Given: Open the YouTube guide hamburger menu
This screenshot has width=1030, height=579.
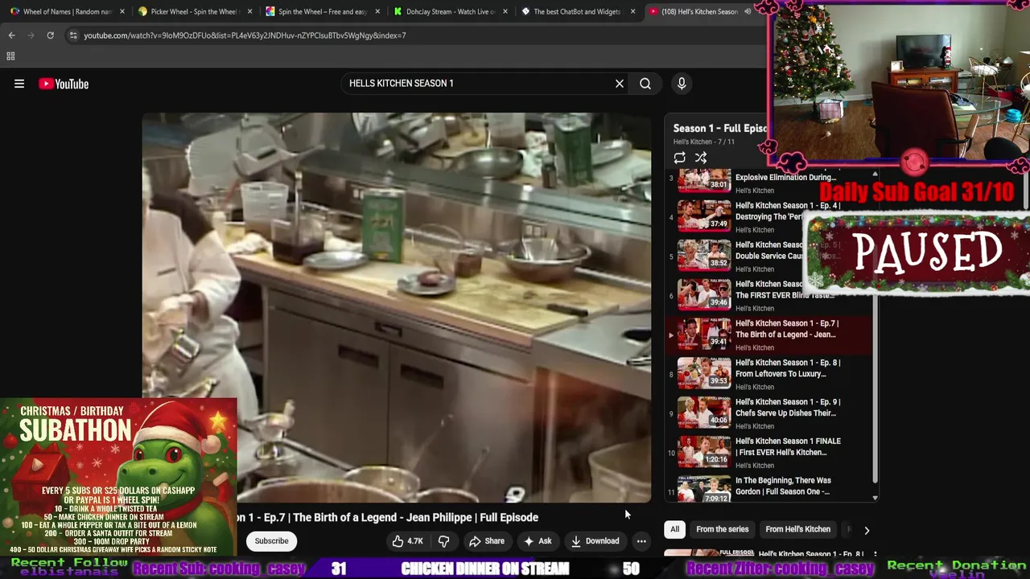Looking at the screenshot, I should tap(19, 84).
